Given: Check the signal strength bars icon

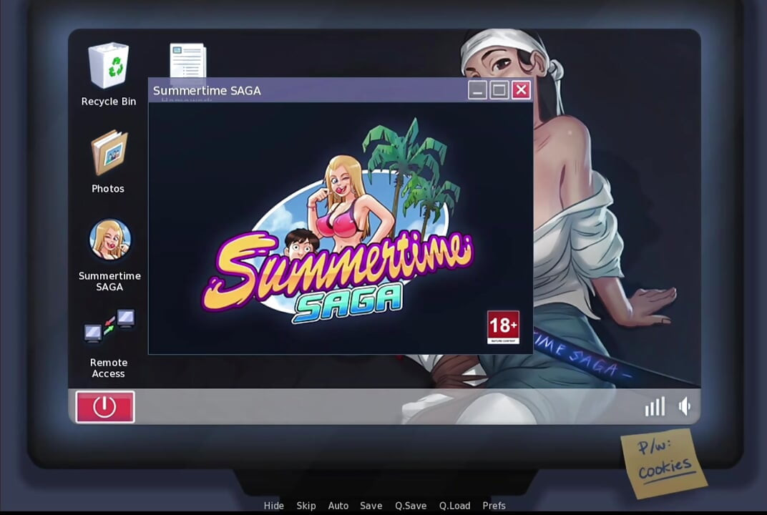Looking at the screenshot, I should coord(655,406).
